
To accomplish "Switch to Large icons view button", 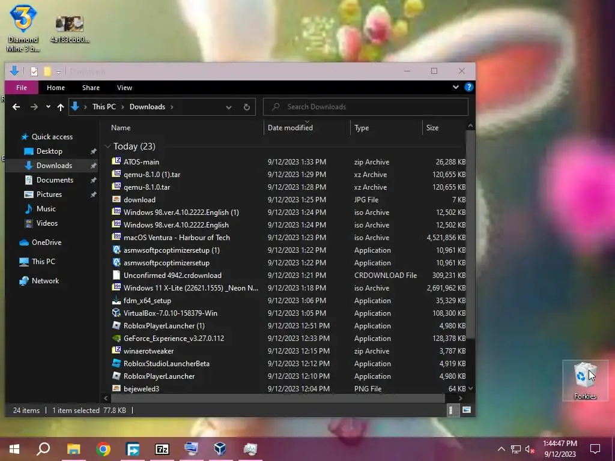I will point(466,410).
